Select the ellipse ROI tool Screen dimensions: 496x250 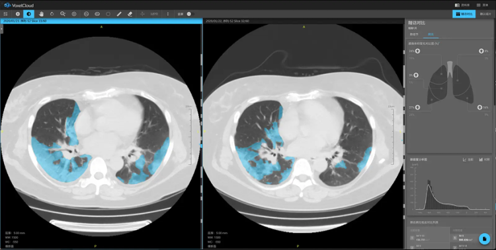(97, 14)
